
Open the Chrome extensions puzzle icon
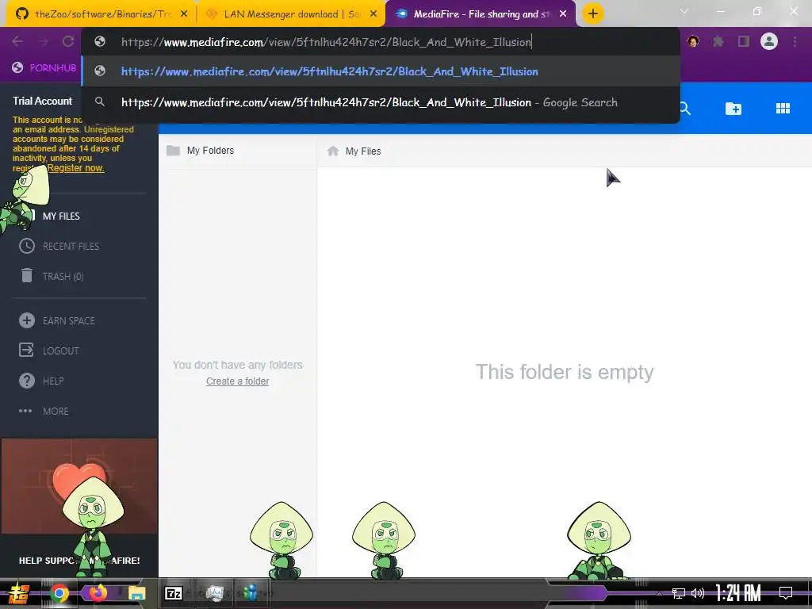718,41
